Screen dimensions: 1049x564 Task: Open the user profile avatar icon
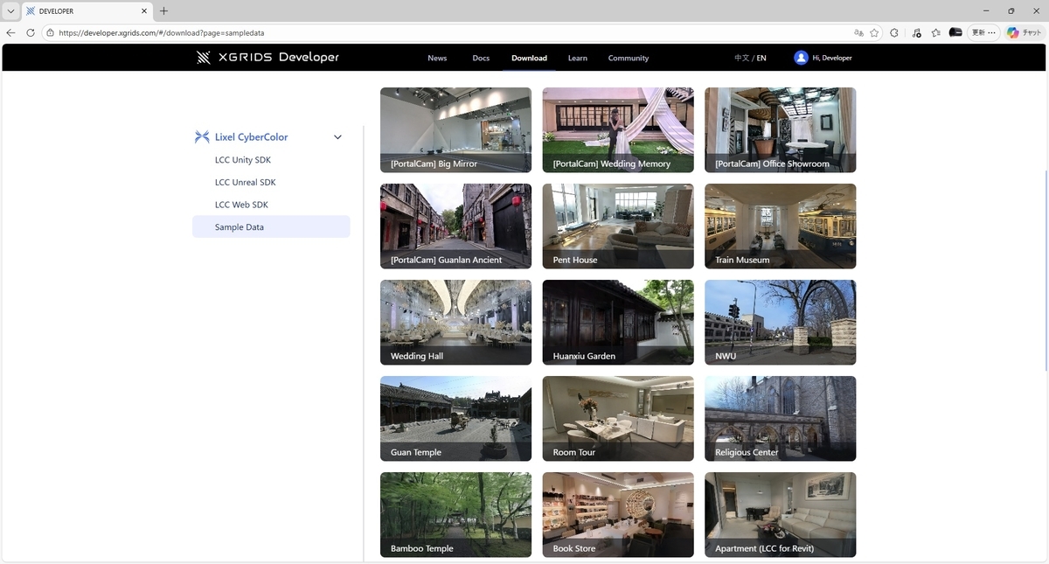[x=801, y=58]
